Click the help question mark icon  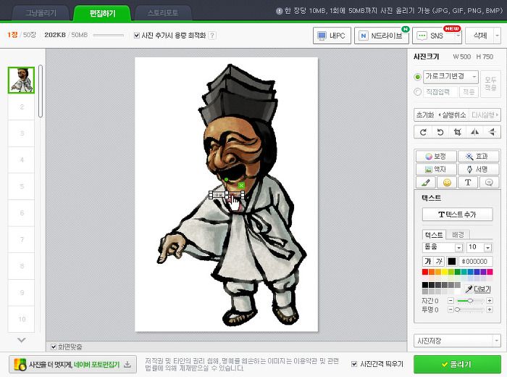click(212, 36)
